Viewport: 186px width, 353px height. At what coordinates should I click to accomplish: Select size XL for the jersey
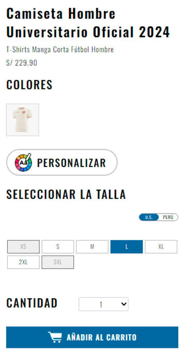click(x=161, y=246)
